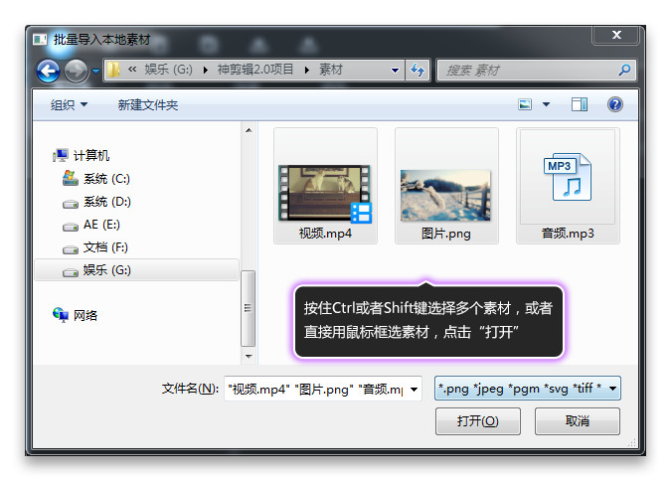
Task: Click the navigation pane scrollbar thumb
Action: pyautogui.click(x=249, y=308)
